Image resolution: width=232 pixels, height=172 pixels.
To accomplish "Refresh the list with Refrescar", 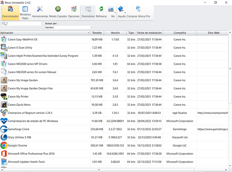I will click(x=101, y=13).
